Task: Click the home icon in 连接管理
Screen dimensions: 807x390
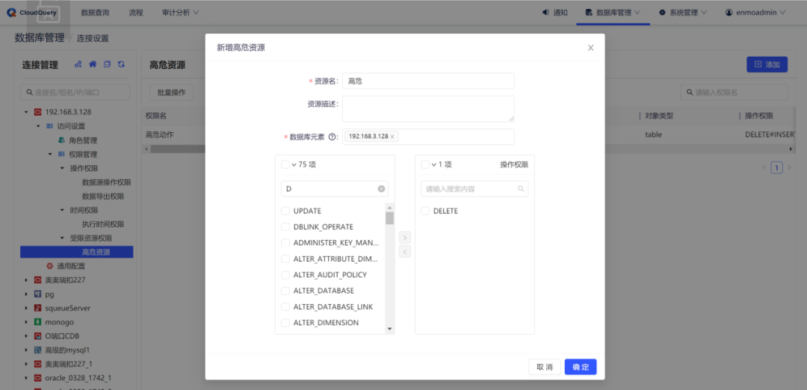Action: 93,64
